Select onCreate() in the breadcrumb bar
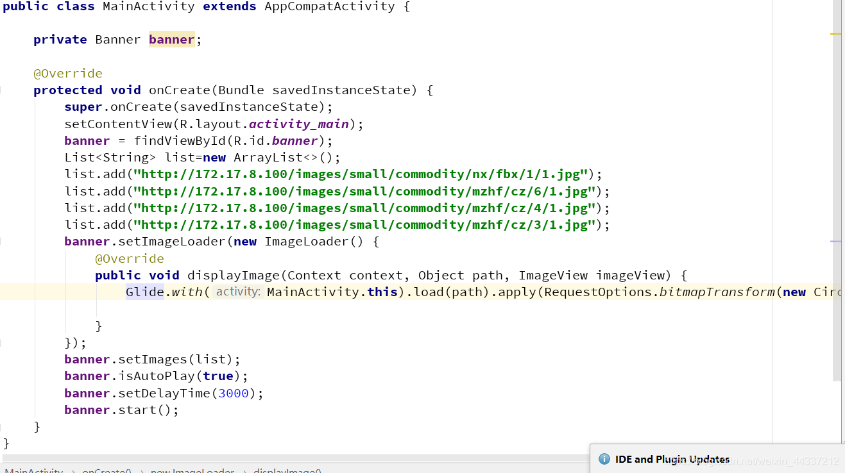This screenshot has width=845, height=473. (x=107, y=471)
